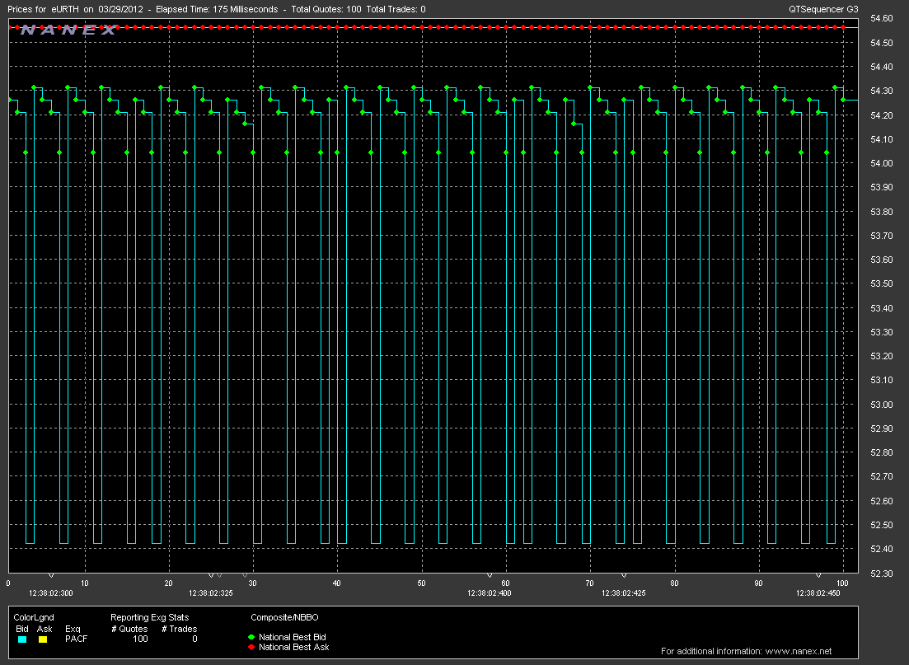Image resolution: width=909 pixels, height=665 pixels.
Task: Click the x-axis tick label 50
Action: [x=421, y=583]
